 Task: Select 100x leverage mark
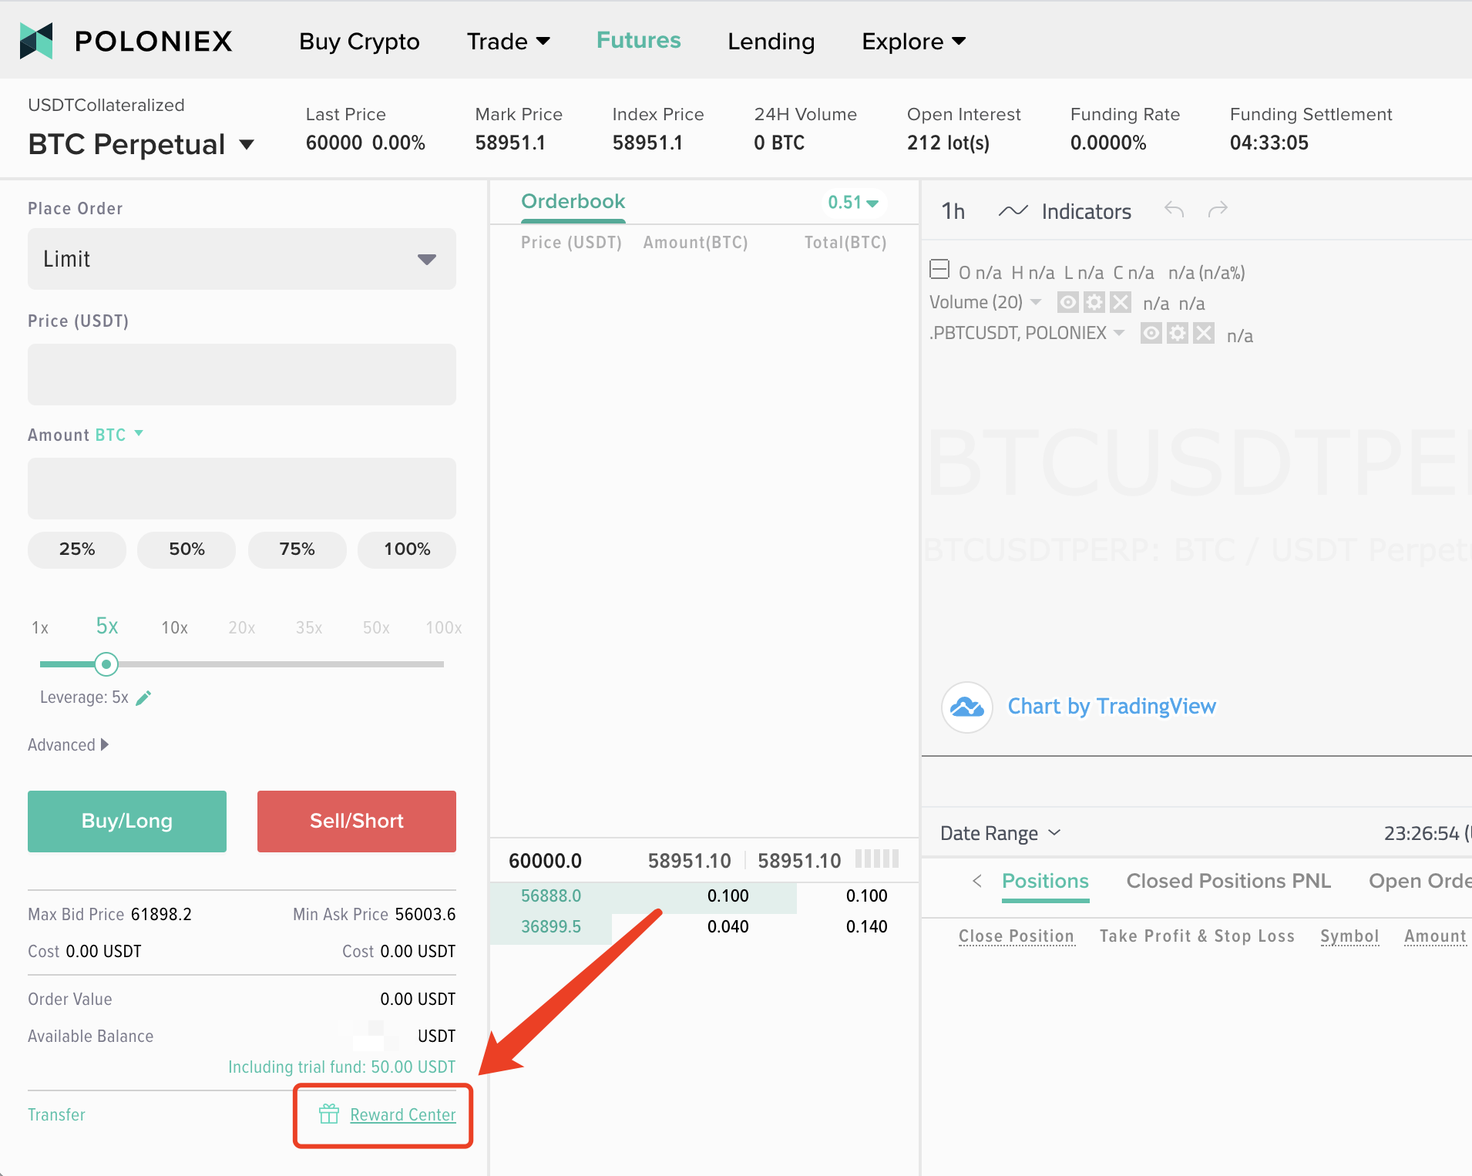click(x=444, y=627)
